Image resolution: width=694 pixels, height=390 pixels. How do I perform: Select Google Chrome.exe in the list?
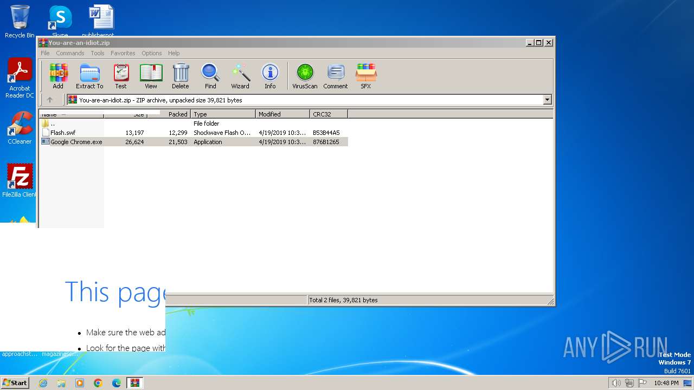tap(194, 142)
